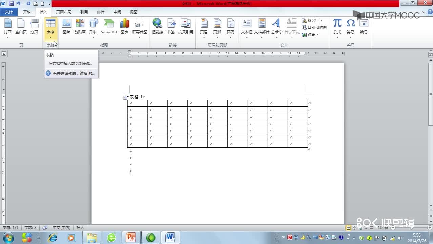Screen dimensions: 433x244
Task: Toggle the ruler display button
Action: click(431, 54)
